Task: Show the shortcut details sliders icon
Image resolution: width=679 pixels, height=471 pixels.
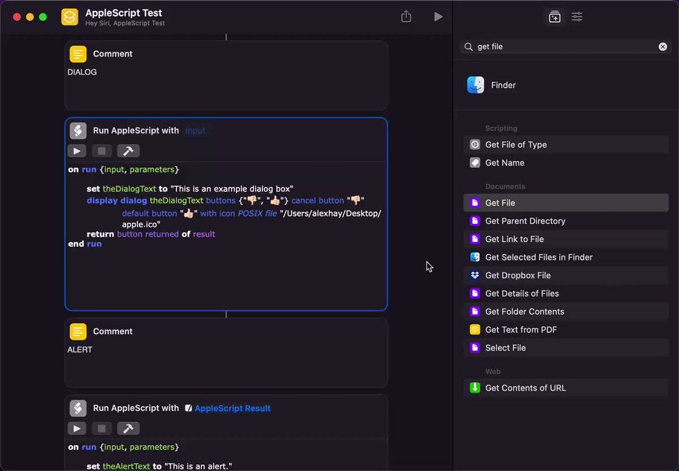Action: (577, 17)
